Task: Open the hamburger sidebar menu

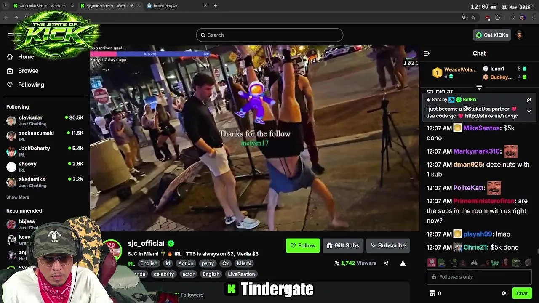Action: pos(11,35)
